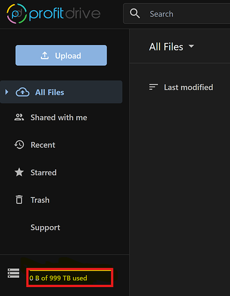The width and height of the screenshot is (230, 296).
Task: Open the Trash view
Action: pyautogui.click(x=40, y=200)
